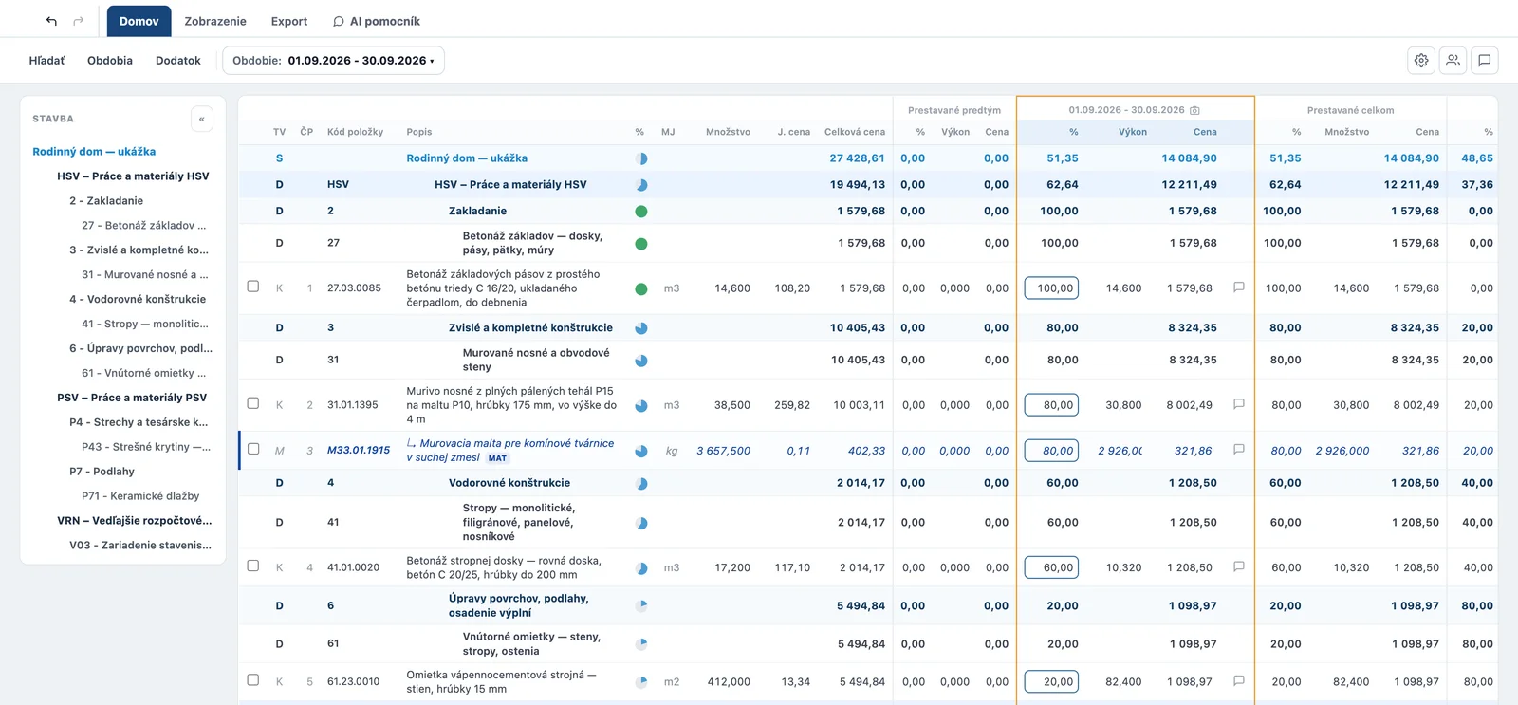
Task: Click the redo arrow icon
Action: coord(79,21)
